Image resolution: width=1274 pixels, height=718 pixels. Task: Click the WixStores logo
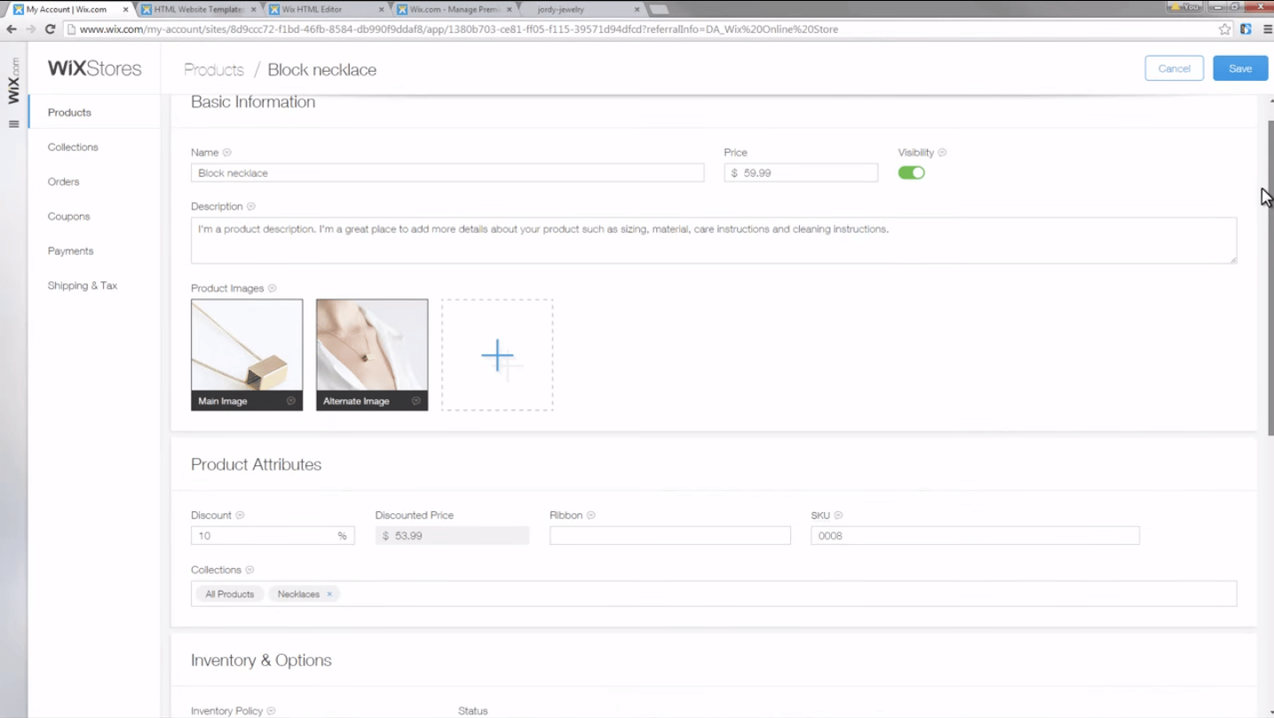(94, 67)
